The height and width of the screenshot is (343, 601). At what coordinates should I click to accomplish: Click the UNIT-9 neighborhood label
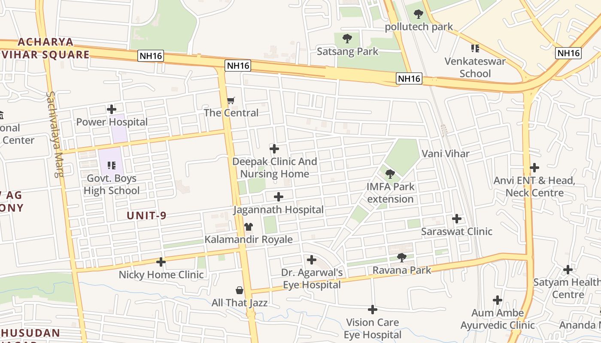(146, 216)
